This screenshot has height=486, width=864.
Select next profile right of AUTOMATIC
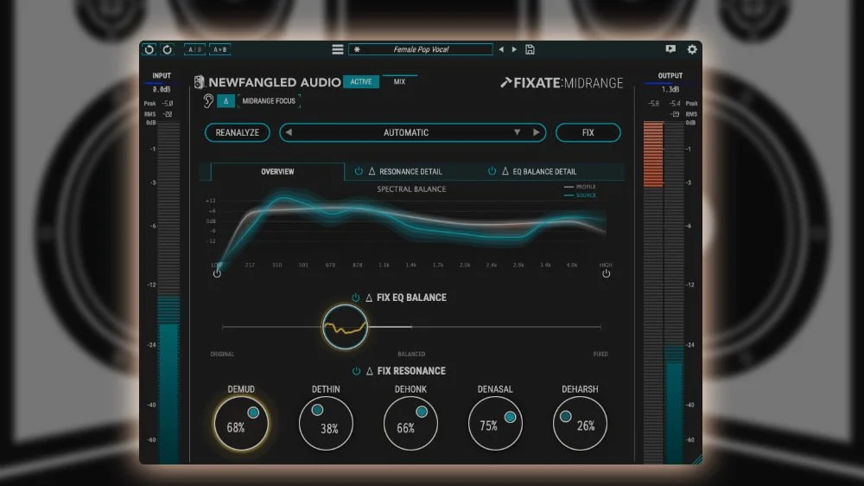pos(537,132)
